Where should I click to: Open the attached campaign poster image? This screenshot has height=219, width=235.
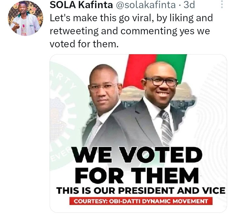tap(138, 133)
